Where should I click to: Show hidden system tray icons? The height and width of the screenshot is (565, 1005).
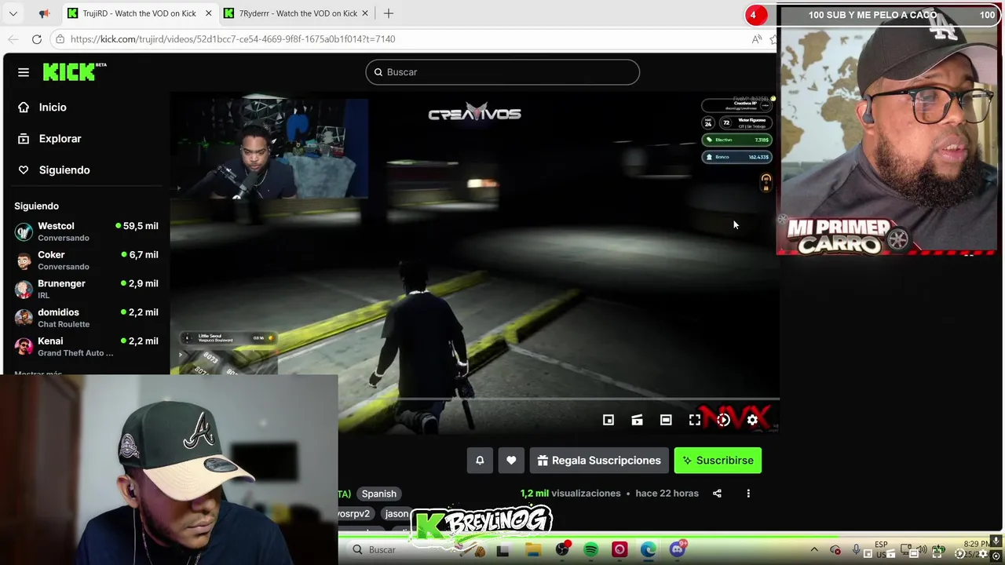point(814,550)
